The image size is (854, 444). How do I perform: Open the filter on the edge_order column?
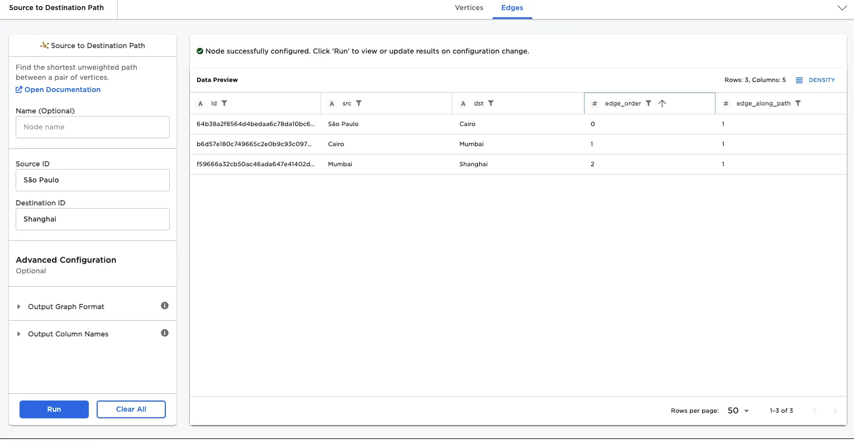pos(648,103)
